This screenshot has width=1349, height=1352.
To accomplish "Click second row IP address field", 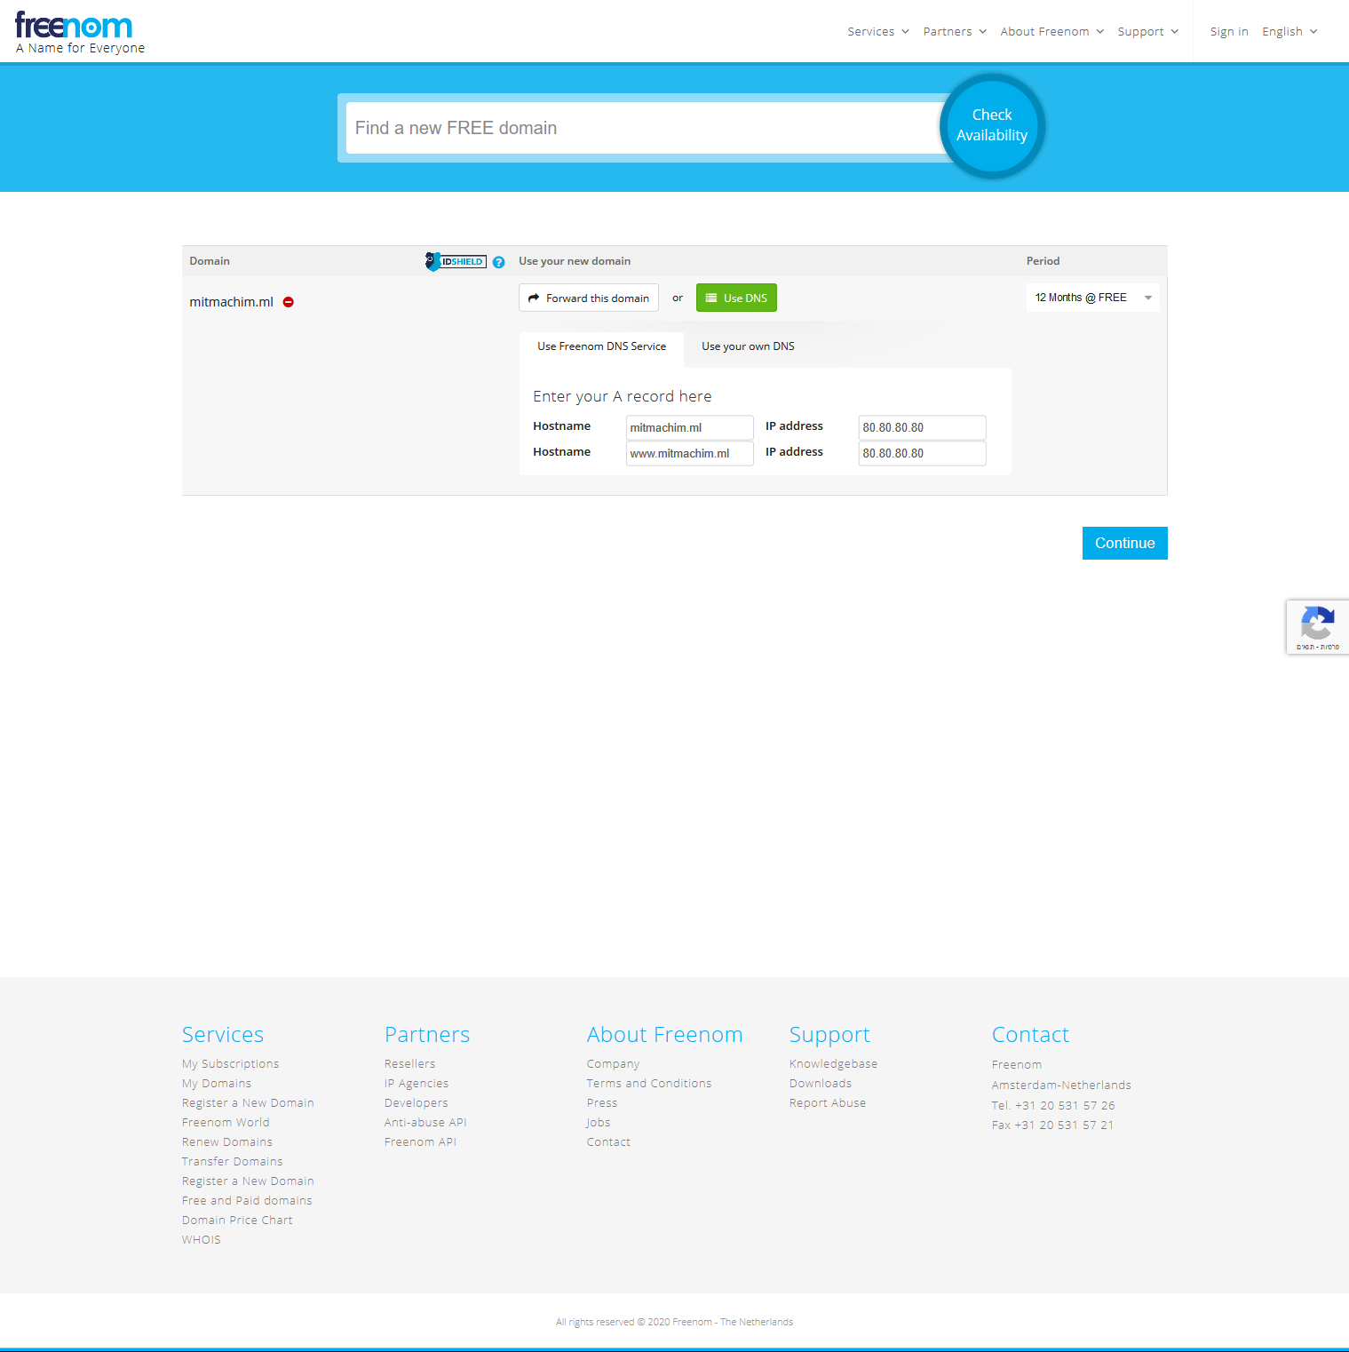I will coord(923,453).
